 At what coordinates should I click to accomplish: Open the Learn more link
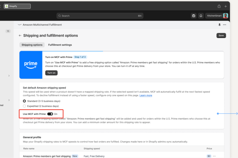tap(146, 95)
